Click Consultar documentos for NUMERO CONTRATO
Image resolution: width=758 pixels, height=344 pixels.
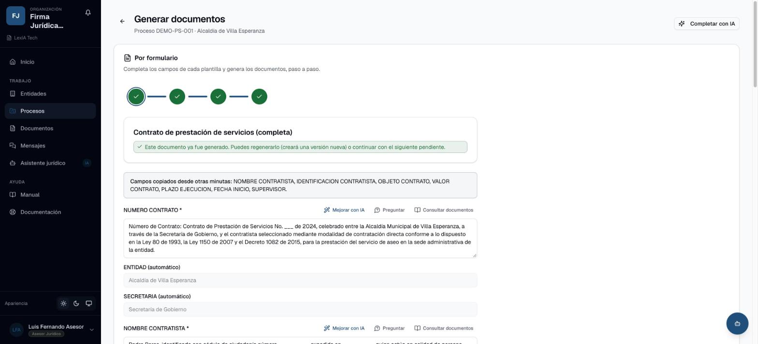pos(444,210)
